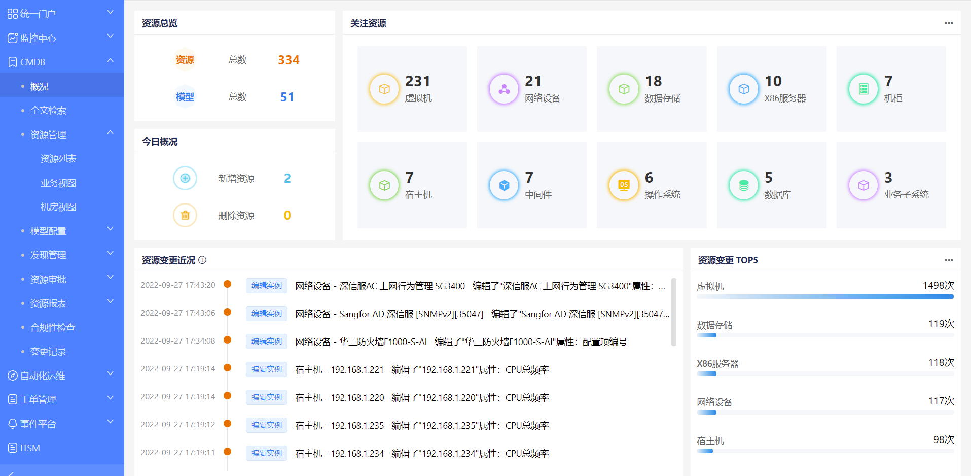Click 编辑实例 tag on 17:43:20 entry
The width and height of the screenshot is (971, 476).
click(x=267, y=286)
